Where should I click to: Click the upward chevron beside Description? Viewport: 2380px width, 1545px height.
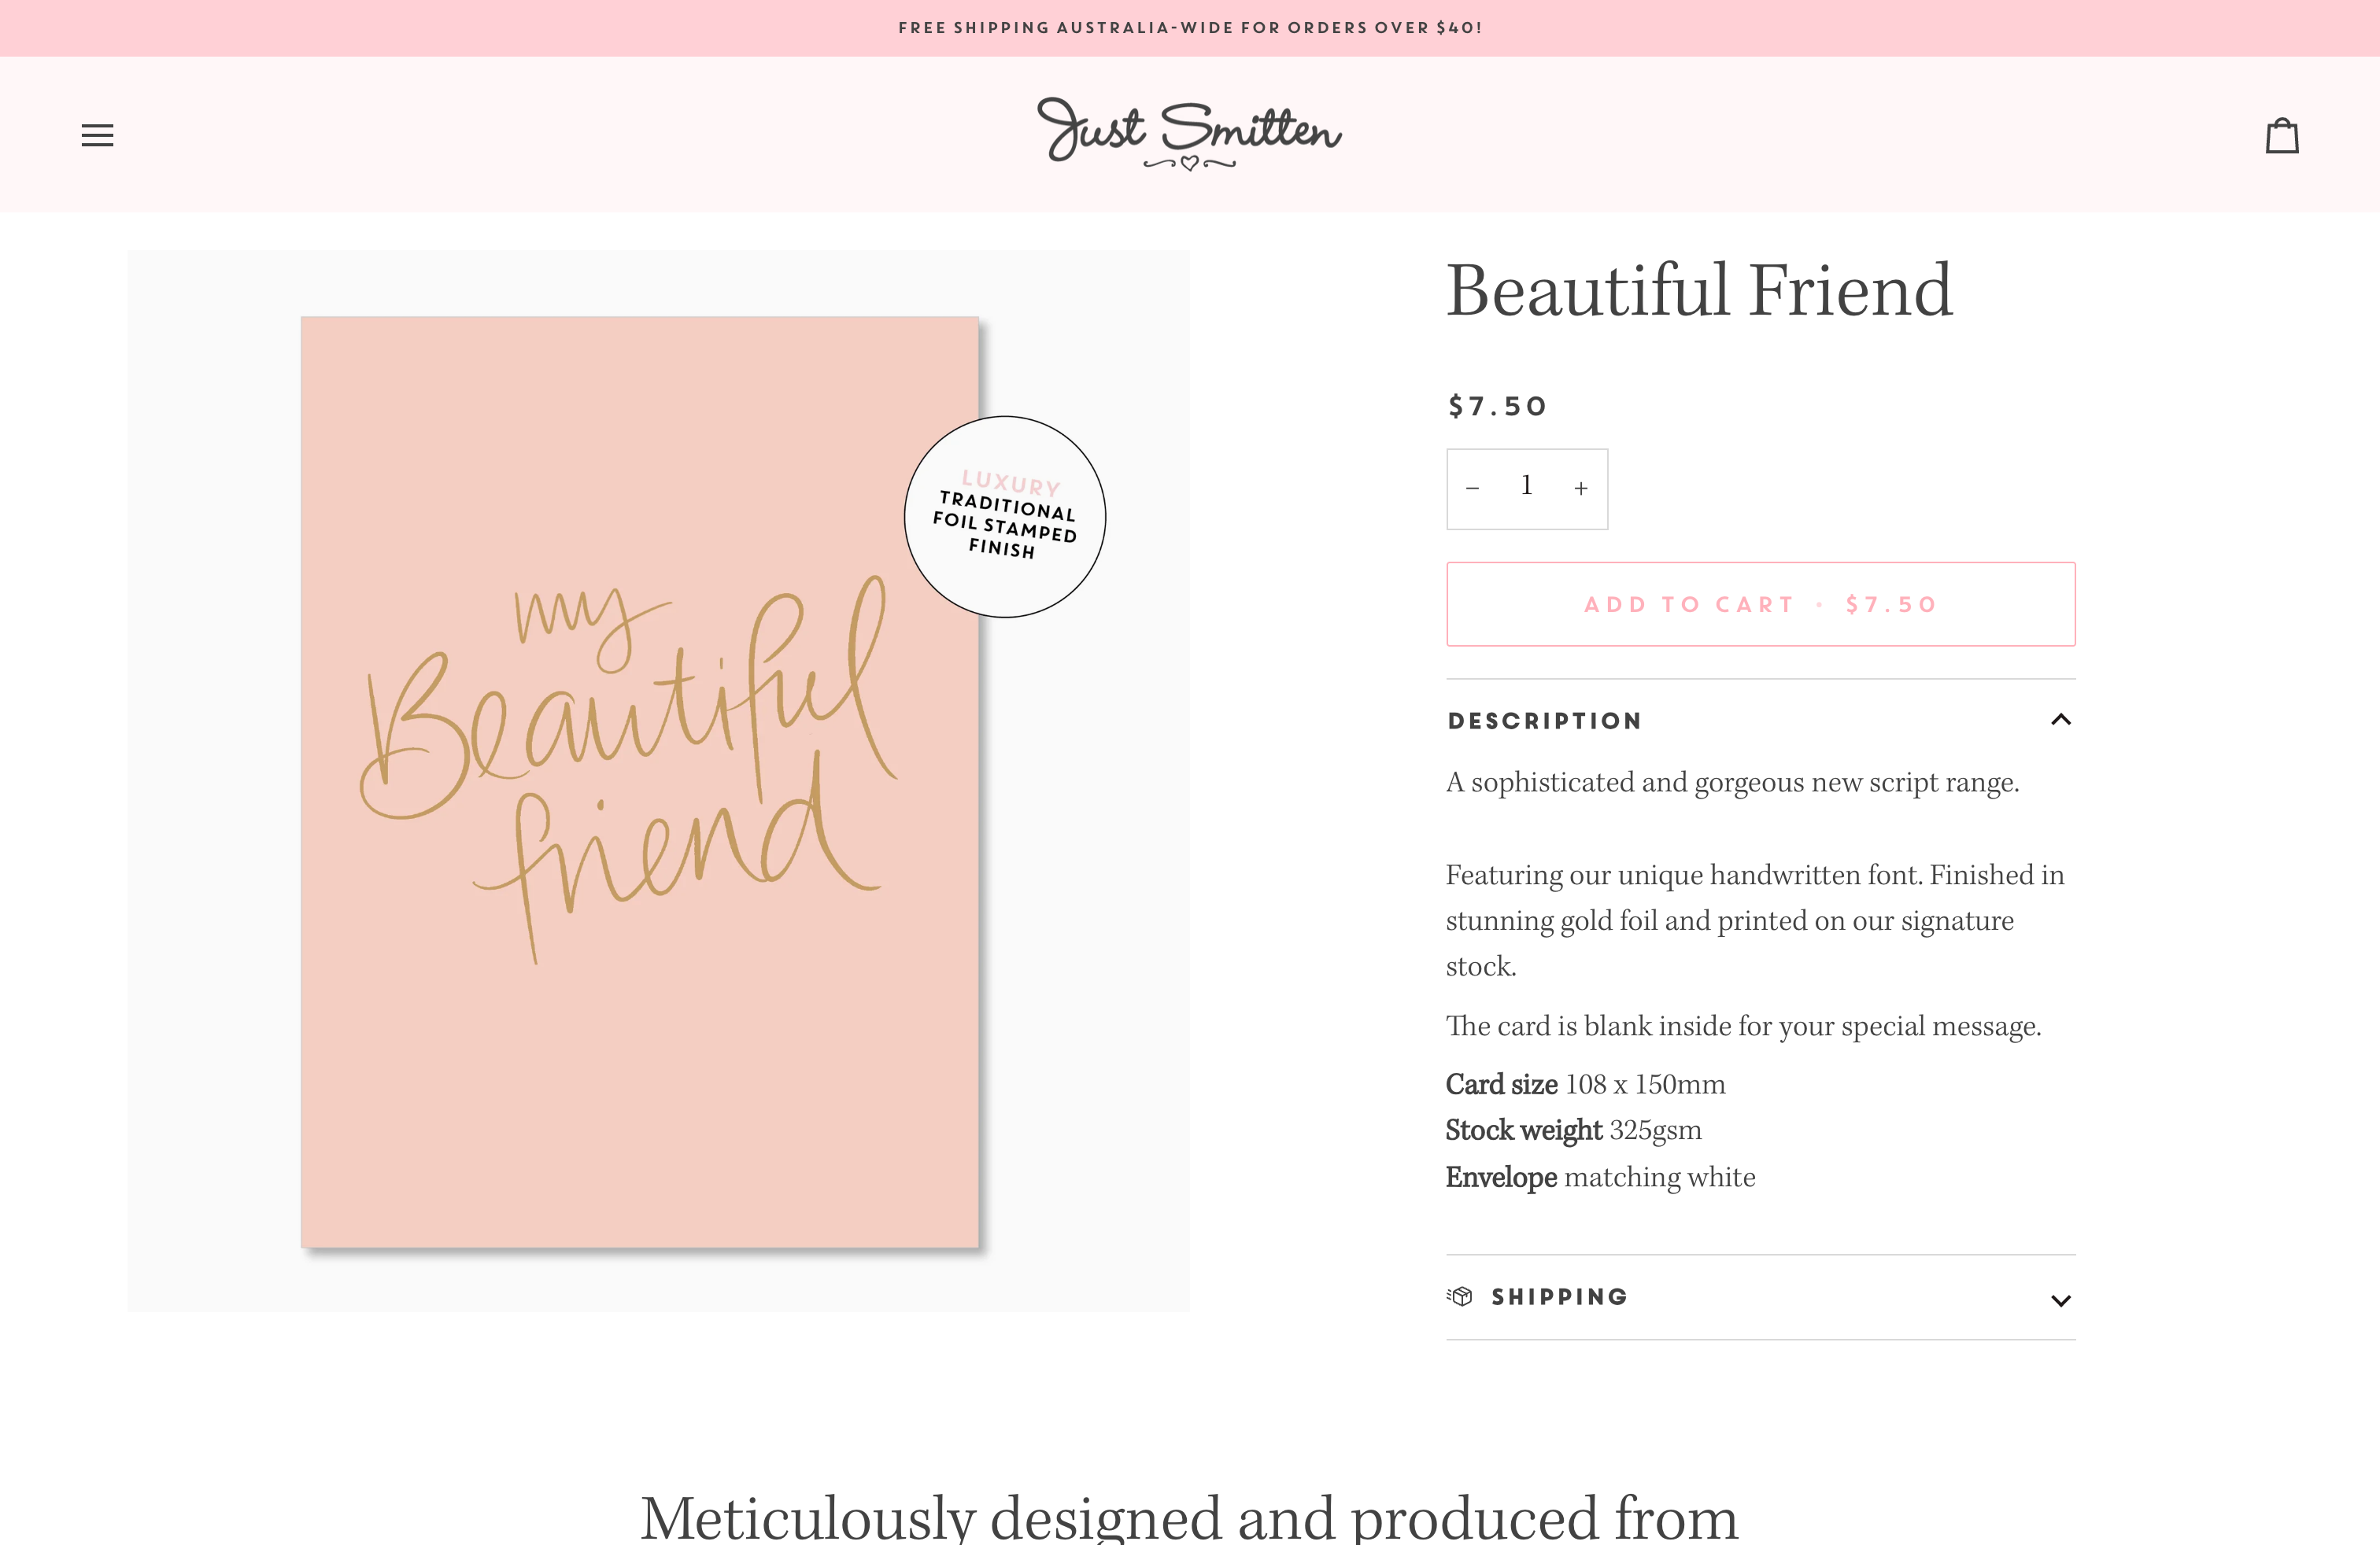[2061, 718]
